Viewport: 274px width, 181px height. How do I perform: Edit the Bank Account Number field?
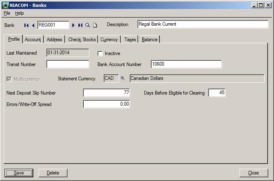(x=186, y=64)
